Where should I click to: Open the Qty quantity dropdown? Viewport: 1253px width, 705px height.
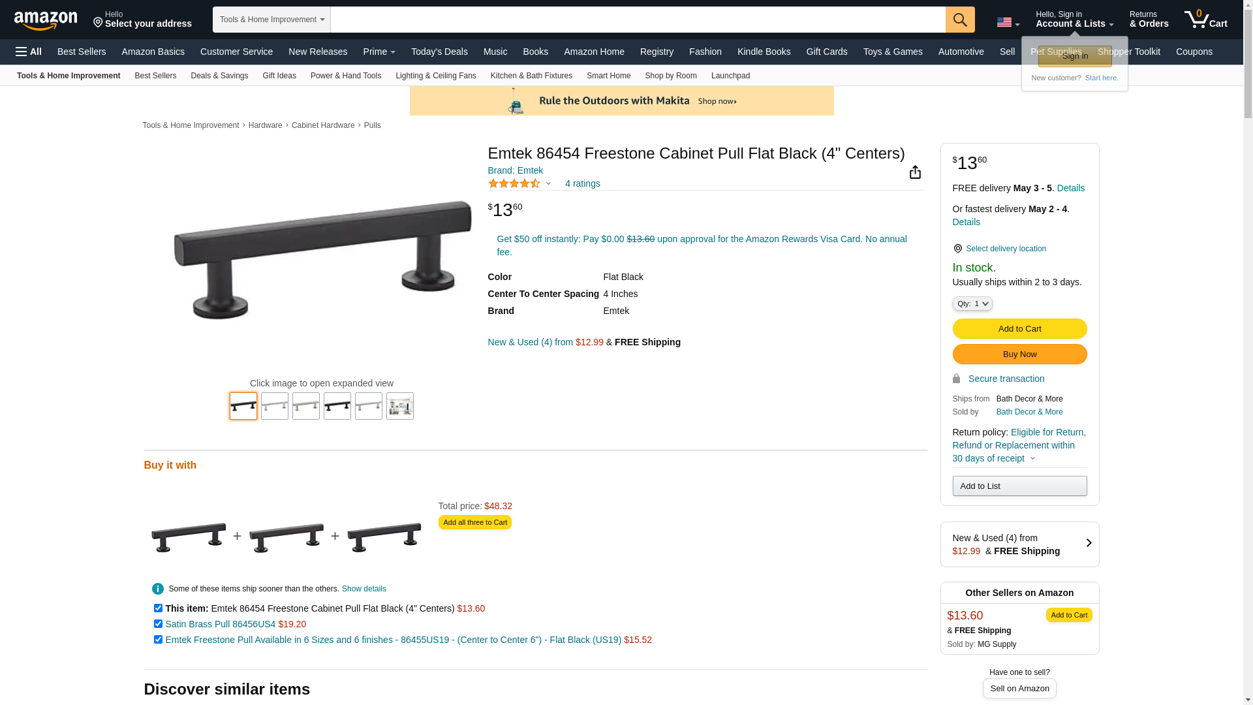coord(972,304)
